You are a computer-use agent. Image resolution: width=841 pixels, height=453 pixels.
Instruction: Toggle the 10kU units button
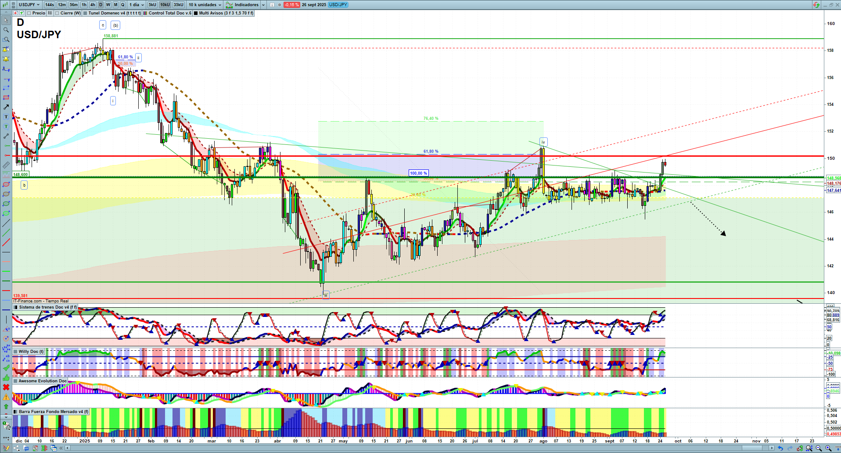click(165, 5)
